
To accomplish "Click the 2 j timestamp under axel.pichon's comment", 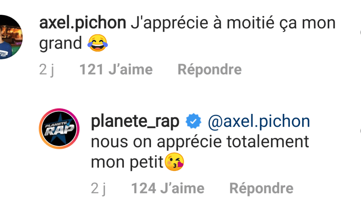I will tap(47, 69).
